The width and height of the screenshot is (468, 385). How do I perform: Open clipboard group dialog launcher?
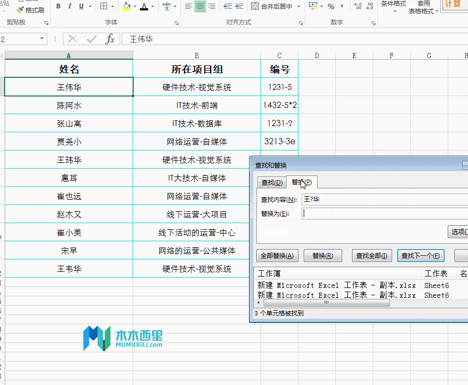47,23
